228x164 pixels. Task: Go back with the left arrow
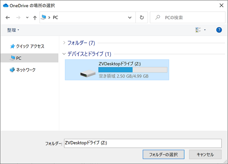(x=8, y=18)
